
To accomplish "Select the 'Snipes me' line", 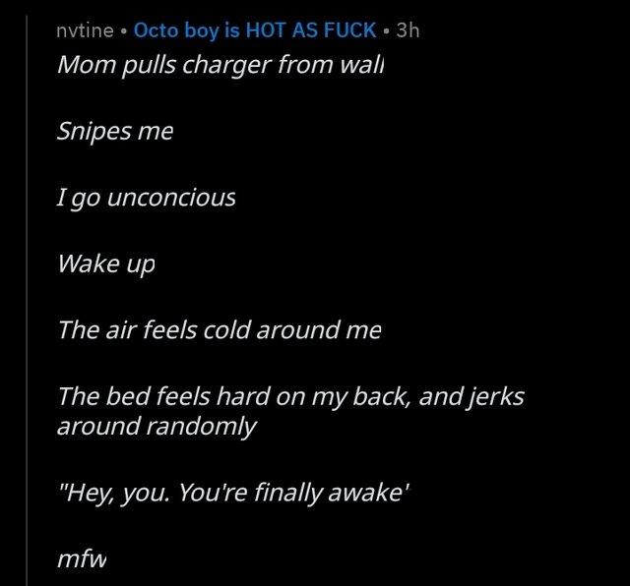I will [x=115, y=132].
